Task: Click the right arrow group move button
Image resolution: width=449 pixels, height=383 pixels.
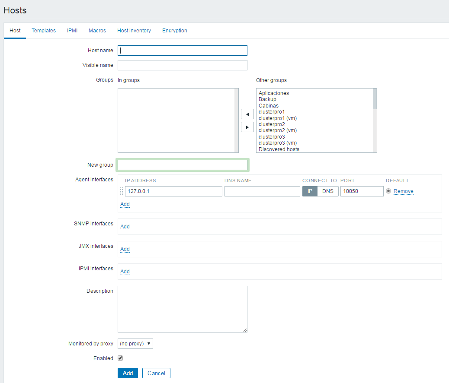Action: tap(247, 127)
